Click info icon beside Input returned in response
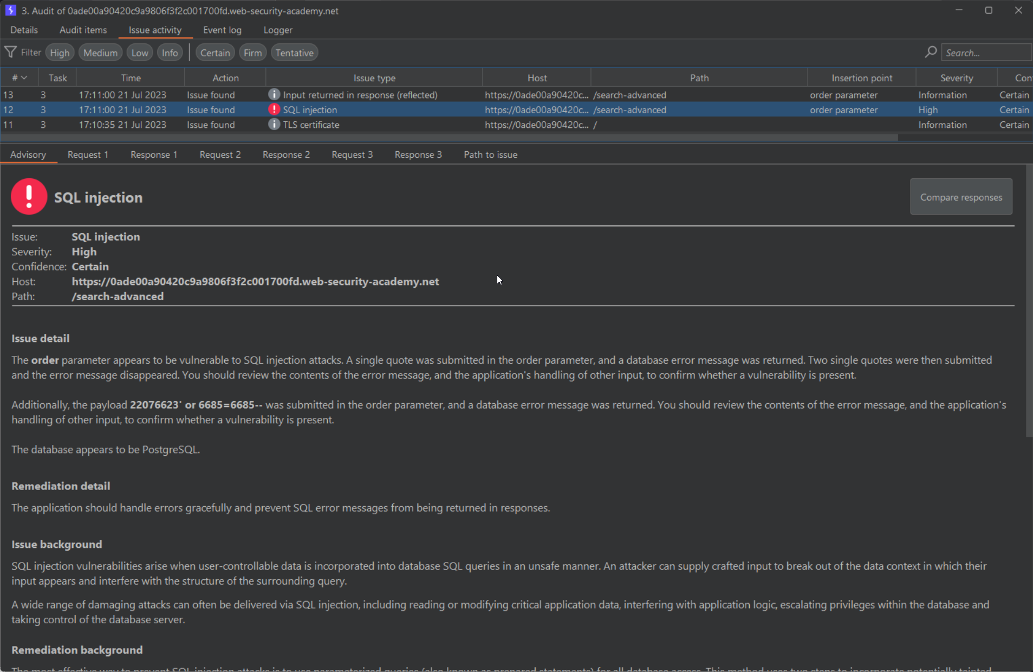This screenshot has height=672, width=1033. (274, 94)
